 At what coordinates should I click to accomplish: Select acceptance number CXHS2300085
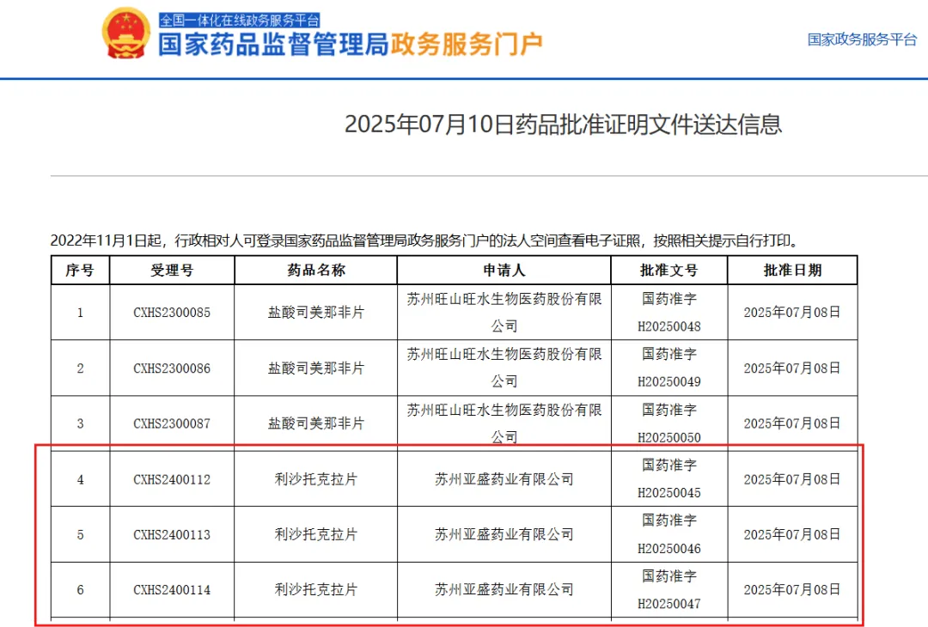(x=172, y=313)
